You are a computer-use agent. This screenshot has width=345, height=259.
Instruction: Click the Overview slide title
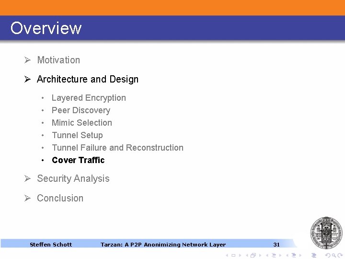46,28
